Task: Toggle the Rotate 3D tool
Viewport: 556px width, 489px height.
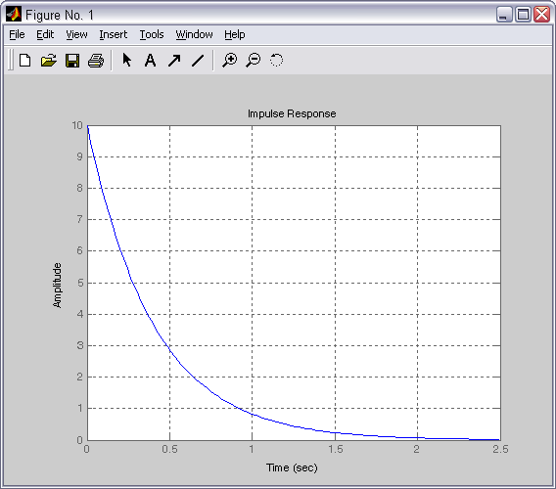Action: (277, 60)
